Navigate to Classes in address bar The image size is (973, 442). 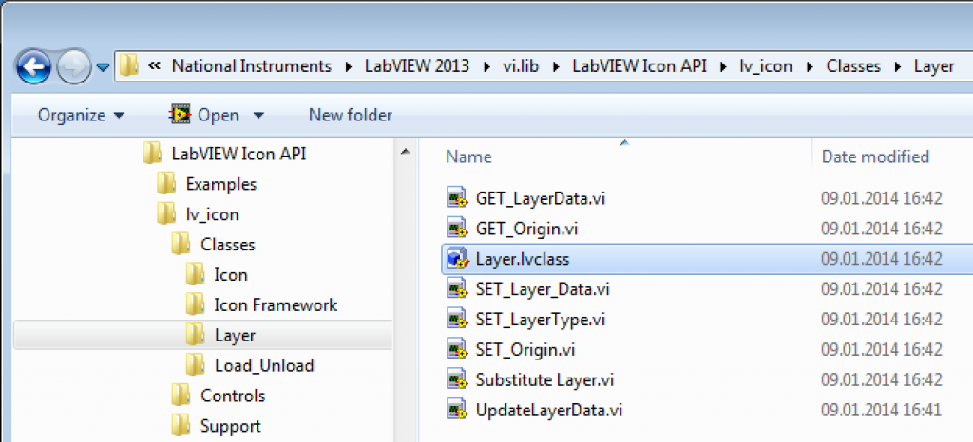click(x=853, y=66)
